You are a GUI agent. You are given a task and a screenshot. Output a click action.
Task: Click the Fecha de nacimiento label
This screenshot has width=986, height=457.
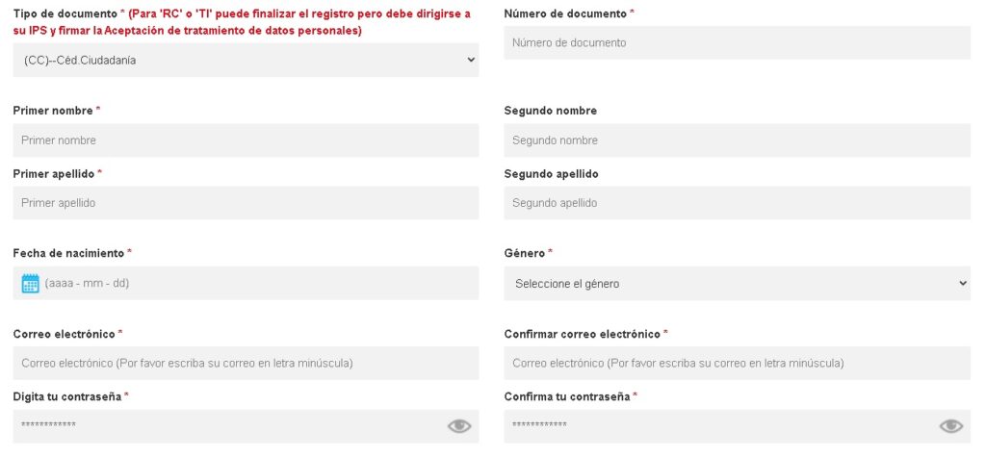click(x=68, y=253)
